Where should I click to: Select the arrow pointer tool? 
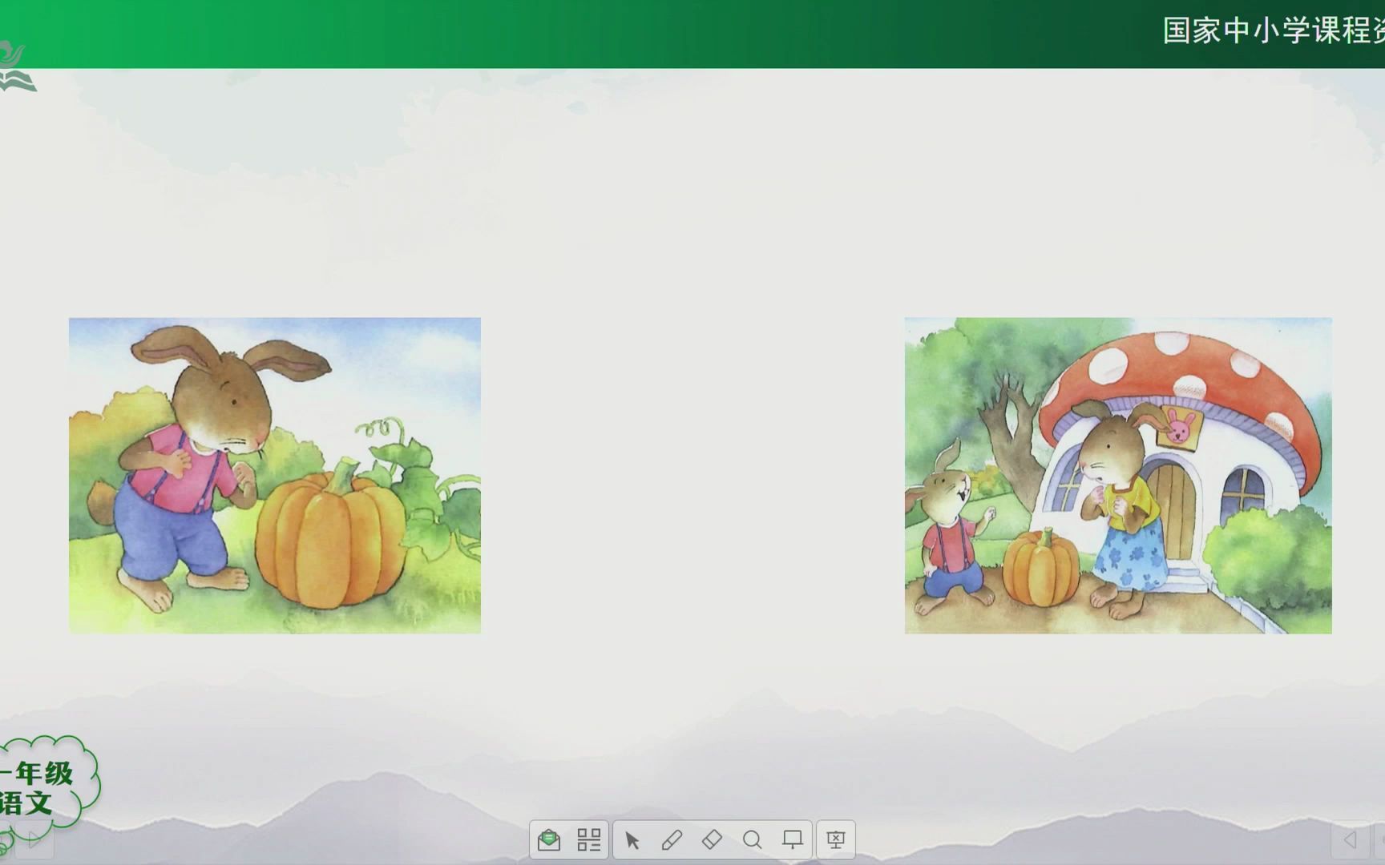pos(632,839)
